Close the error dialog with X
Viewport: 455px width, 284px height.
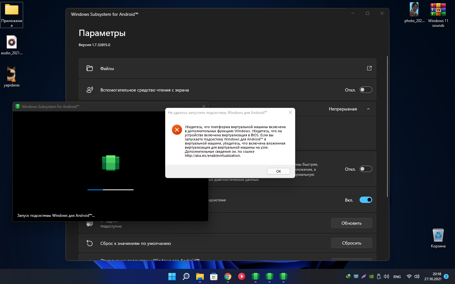coord(290,112)
